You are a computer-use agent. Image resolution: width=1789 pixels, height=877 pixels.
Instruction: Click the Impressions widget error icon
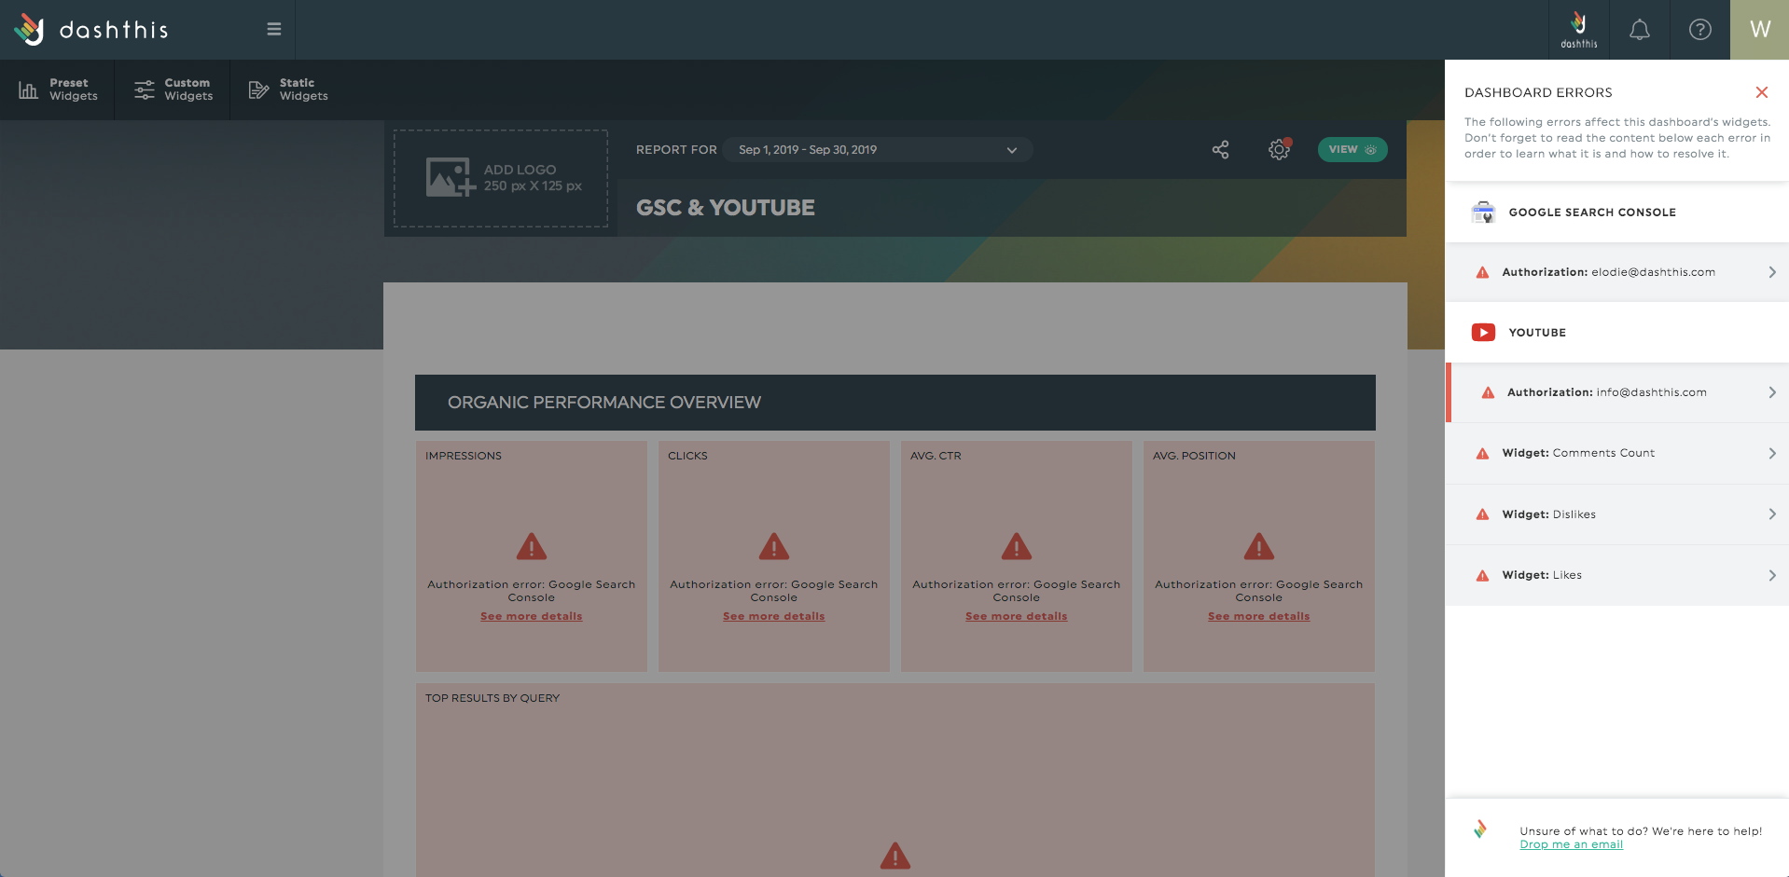click(x=532, y=546)
